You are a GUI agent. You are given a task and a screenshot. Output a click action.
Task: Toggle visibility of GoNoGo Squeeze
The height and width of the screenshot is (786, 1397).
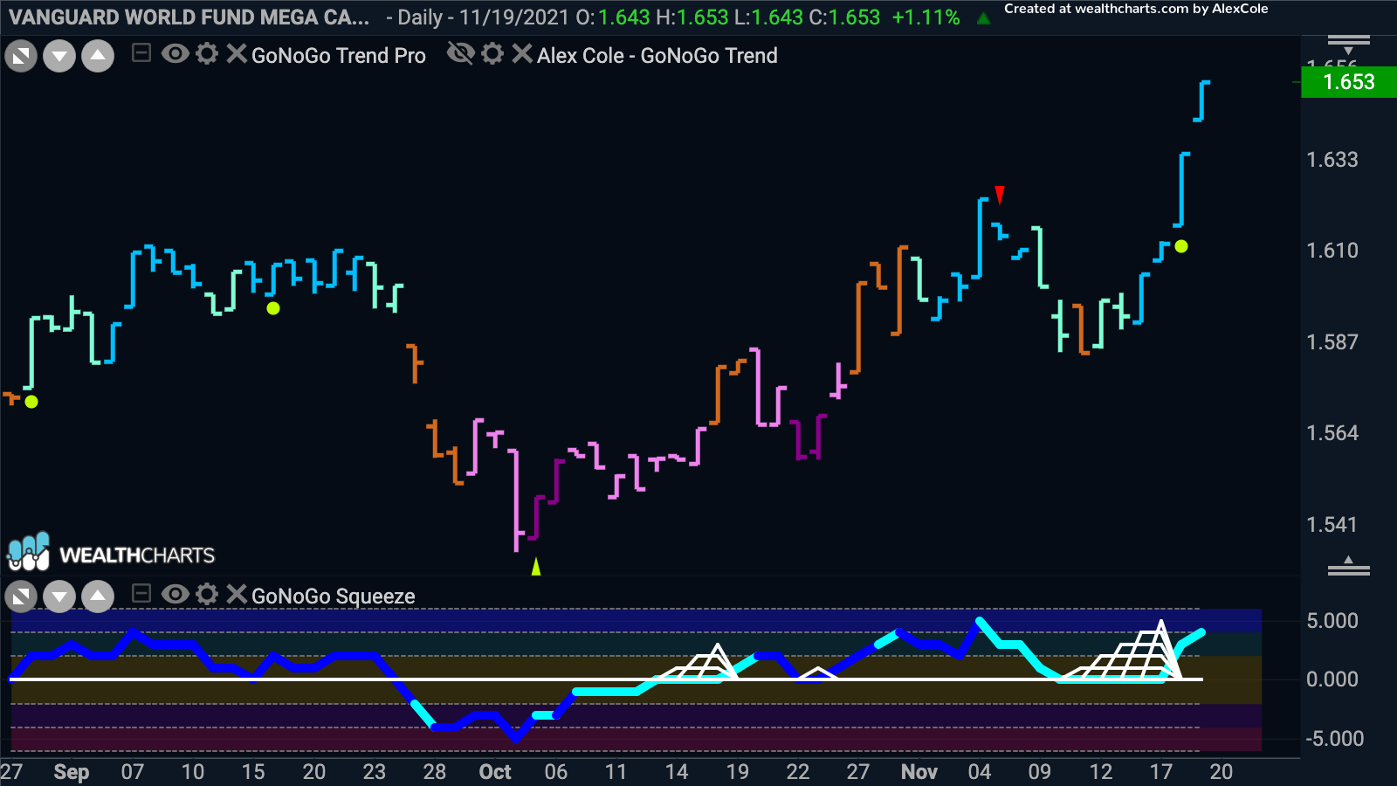[x=175, y=595]
